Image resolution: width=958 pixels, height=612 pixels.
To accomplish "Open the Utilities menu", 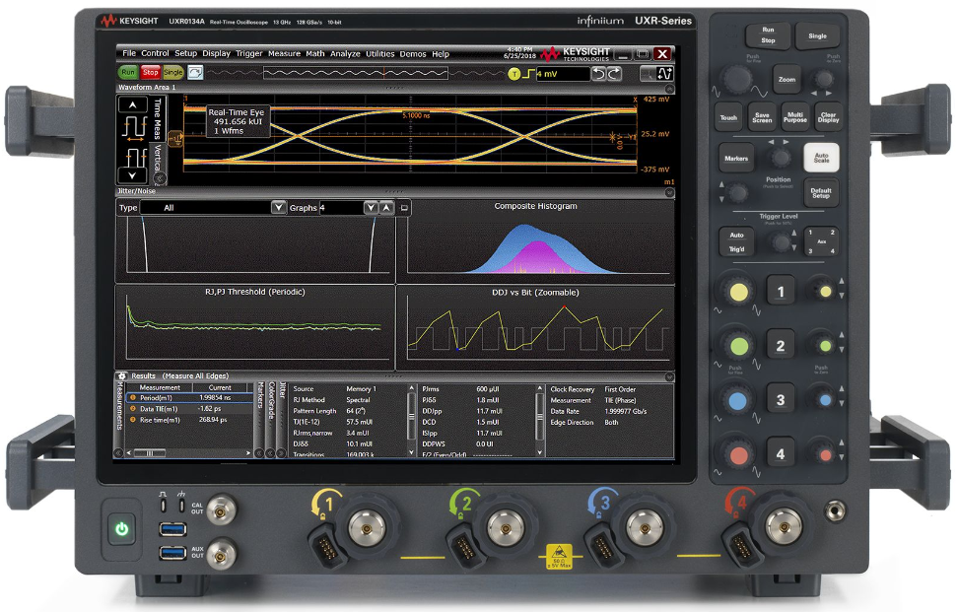I will 380,54.
